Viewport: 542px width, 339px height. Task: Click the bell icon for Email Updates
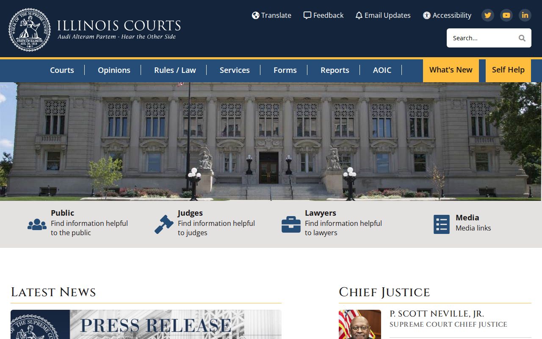(x=359, y=15)
